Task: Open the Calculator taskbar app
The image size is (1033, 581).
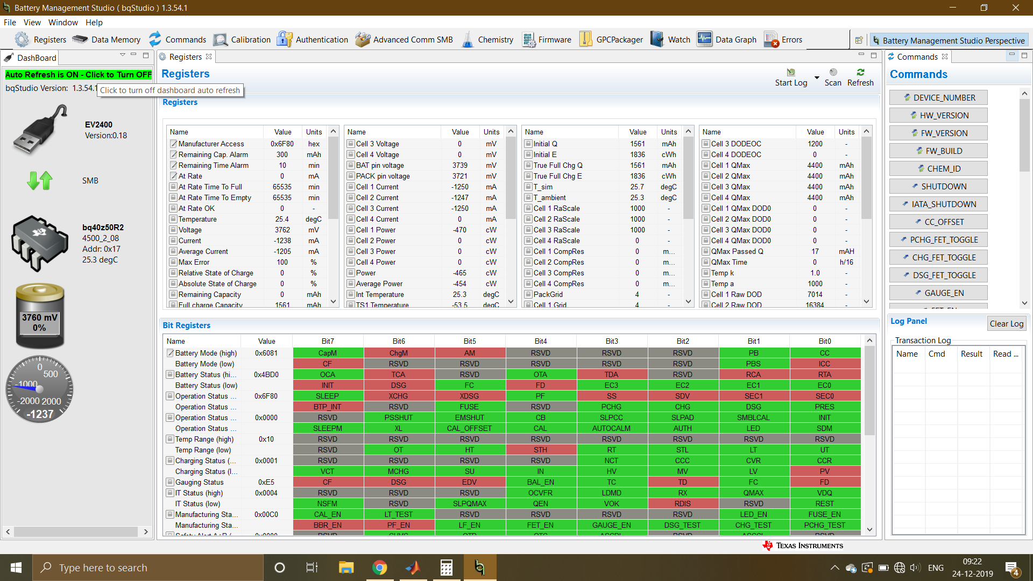Action: (446, 568)
